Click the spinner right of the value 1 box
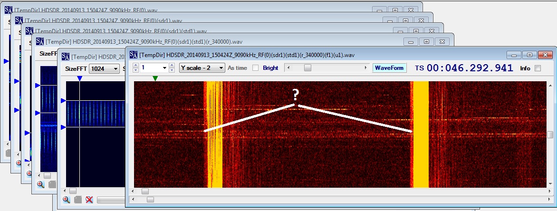Viewport: 557px width, 211px height. coord(172,67)
